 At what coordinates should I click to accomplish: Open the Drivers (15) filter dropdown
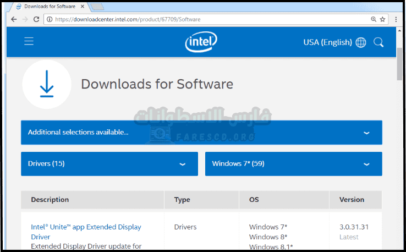tap(109, 164)
